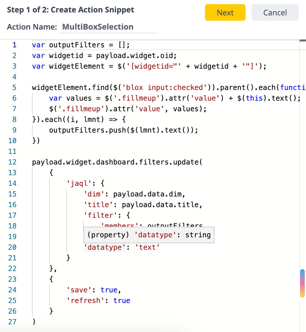Viewport: 306px width, 332px height.
Task: Click the true value after 'refresh'
Action: pyautogui.click(x=122, y=300)
